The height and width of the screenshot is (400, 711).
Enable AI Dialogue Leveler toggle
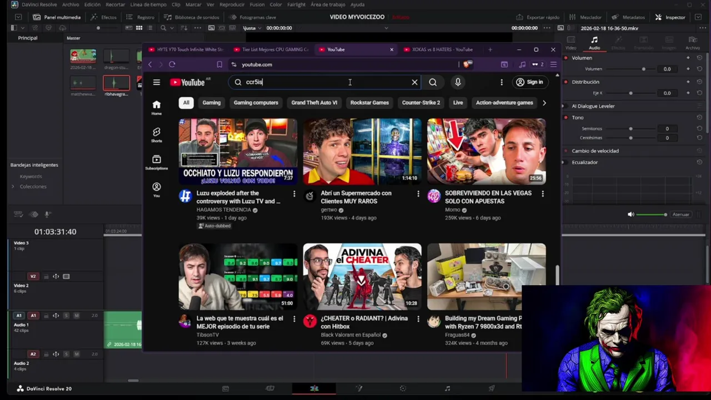click(x=565, y=106)
